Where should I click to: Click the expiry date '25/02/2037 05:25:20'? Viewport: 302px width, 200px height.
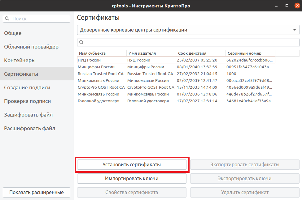click(x=197, y=60)
